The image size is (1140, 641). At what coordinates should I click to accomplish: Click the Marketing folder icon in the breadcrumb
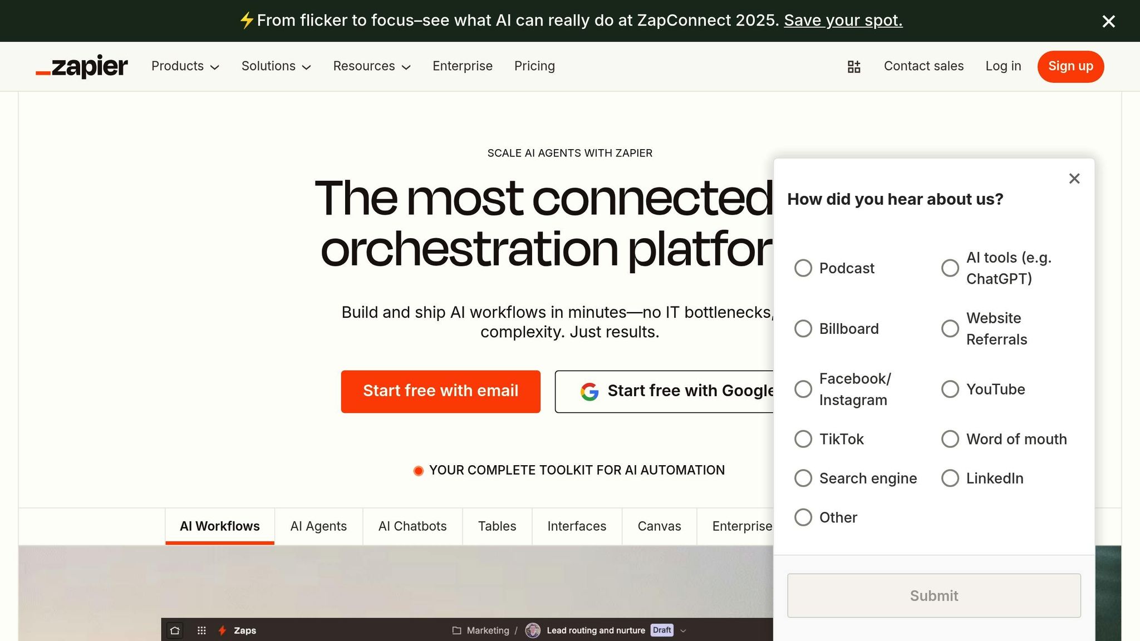tap(456, 630)
